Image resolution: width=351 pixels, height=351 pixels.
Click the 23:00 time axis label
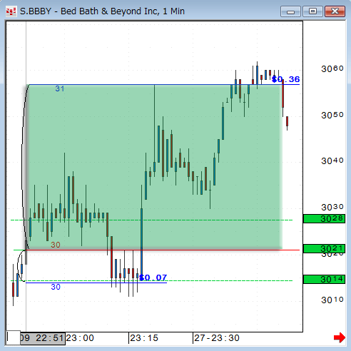pyautogui.click(x=80, y=338)
